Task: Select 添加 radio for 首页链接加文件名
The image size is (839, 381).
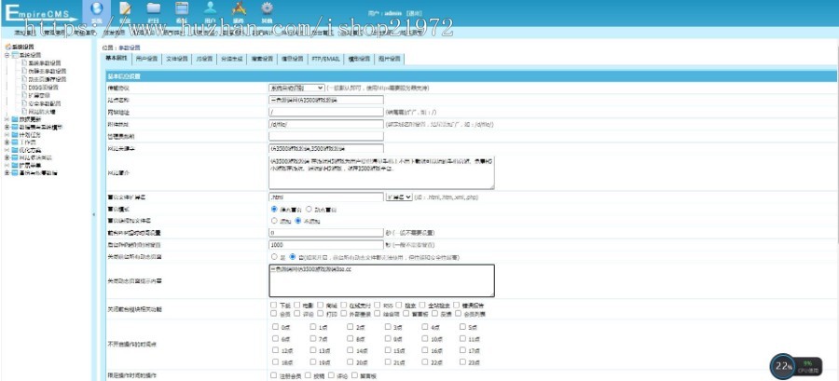Action: [x=274, y=220]
